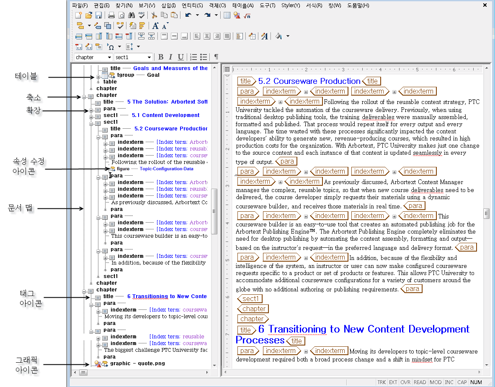Run the ABC spell check
Viewport: 495px width, 387px height.
[x=142, y=15]
